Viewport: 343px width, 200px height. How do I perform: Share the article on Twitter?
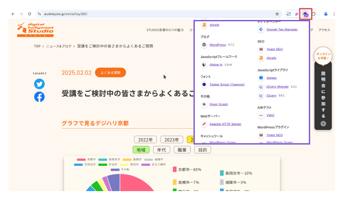coord(39,84)
